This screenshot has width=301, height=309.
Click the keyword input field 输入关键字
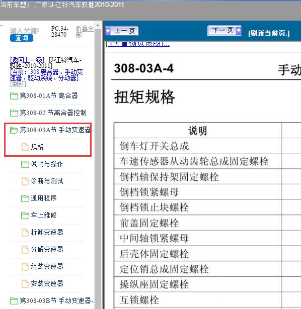(24, 31)
